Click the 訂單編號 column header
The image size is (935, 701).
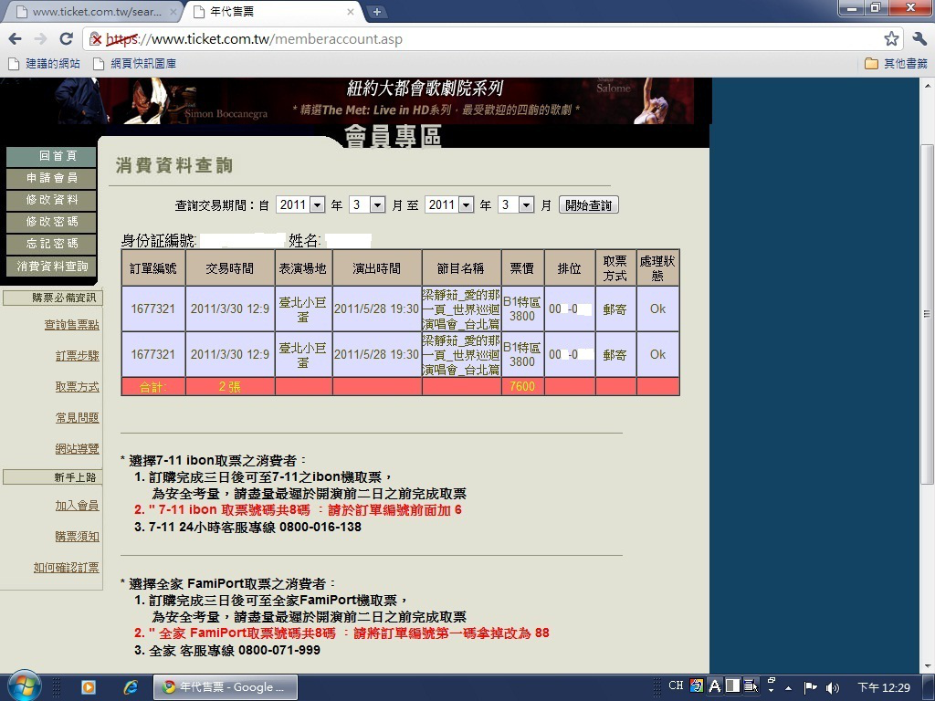point(153,268)
